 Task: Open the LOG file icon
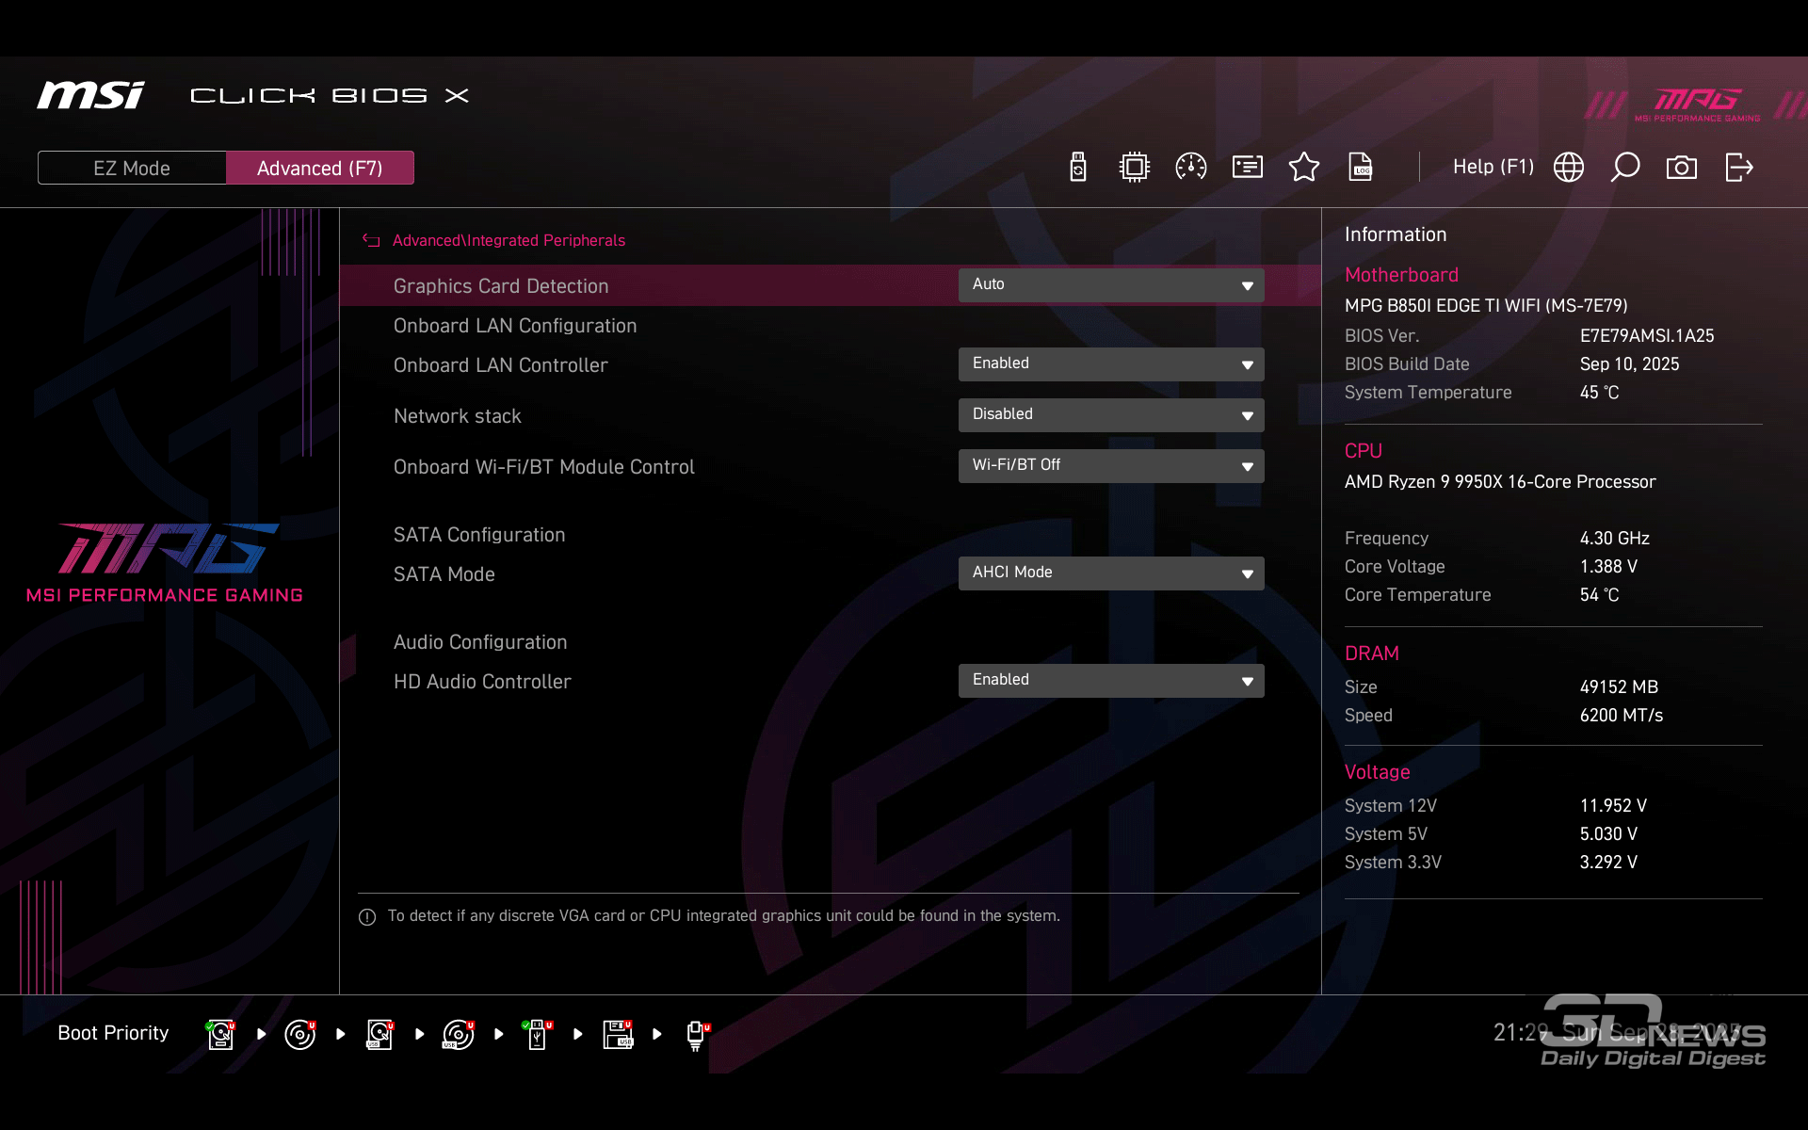coord(1360,168)
